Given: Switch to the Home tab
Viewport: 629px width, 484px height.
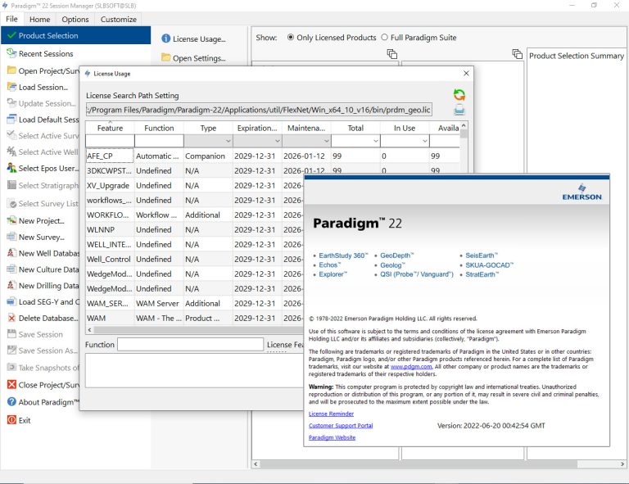Looking at the screenshot, I should [39, 20].
